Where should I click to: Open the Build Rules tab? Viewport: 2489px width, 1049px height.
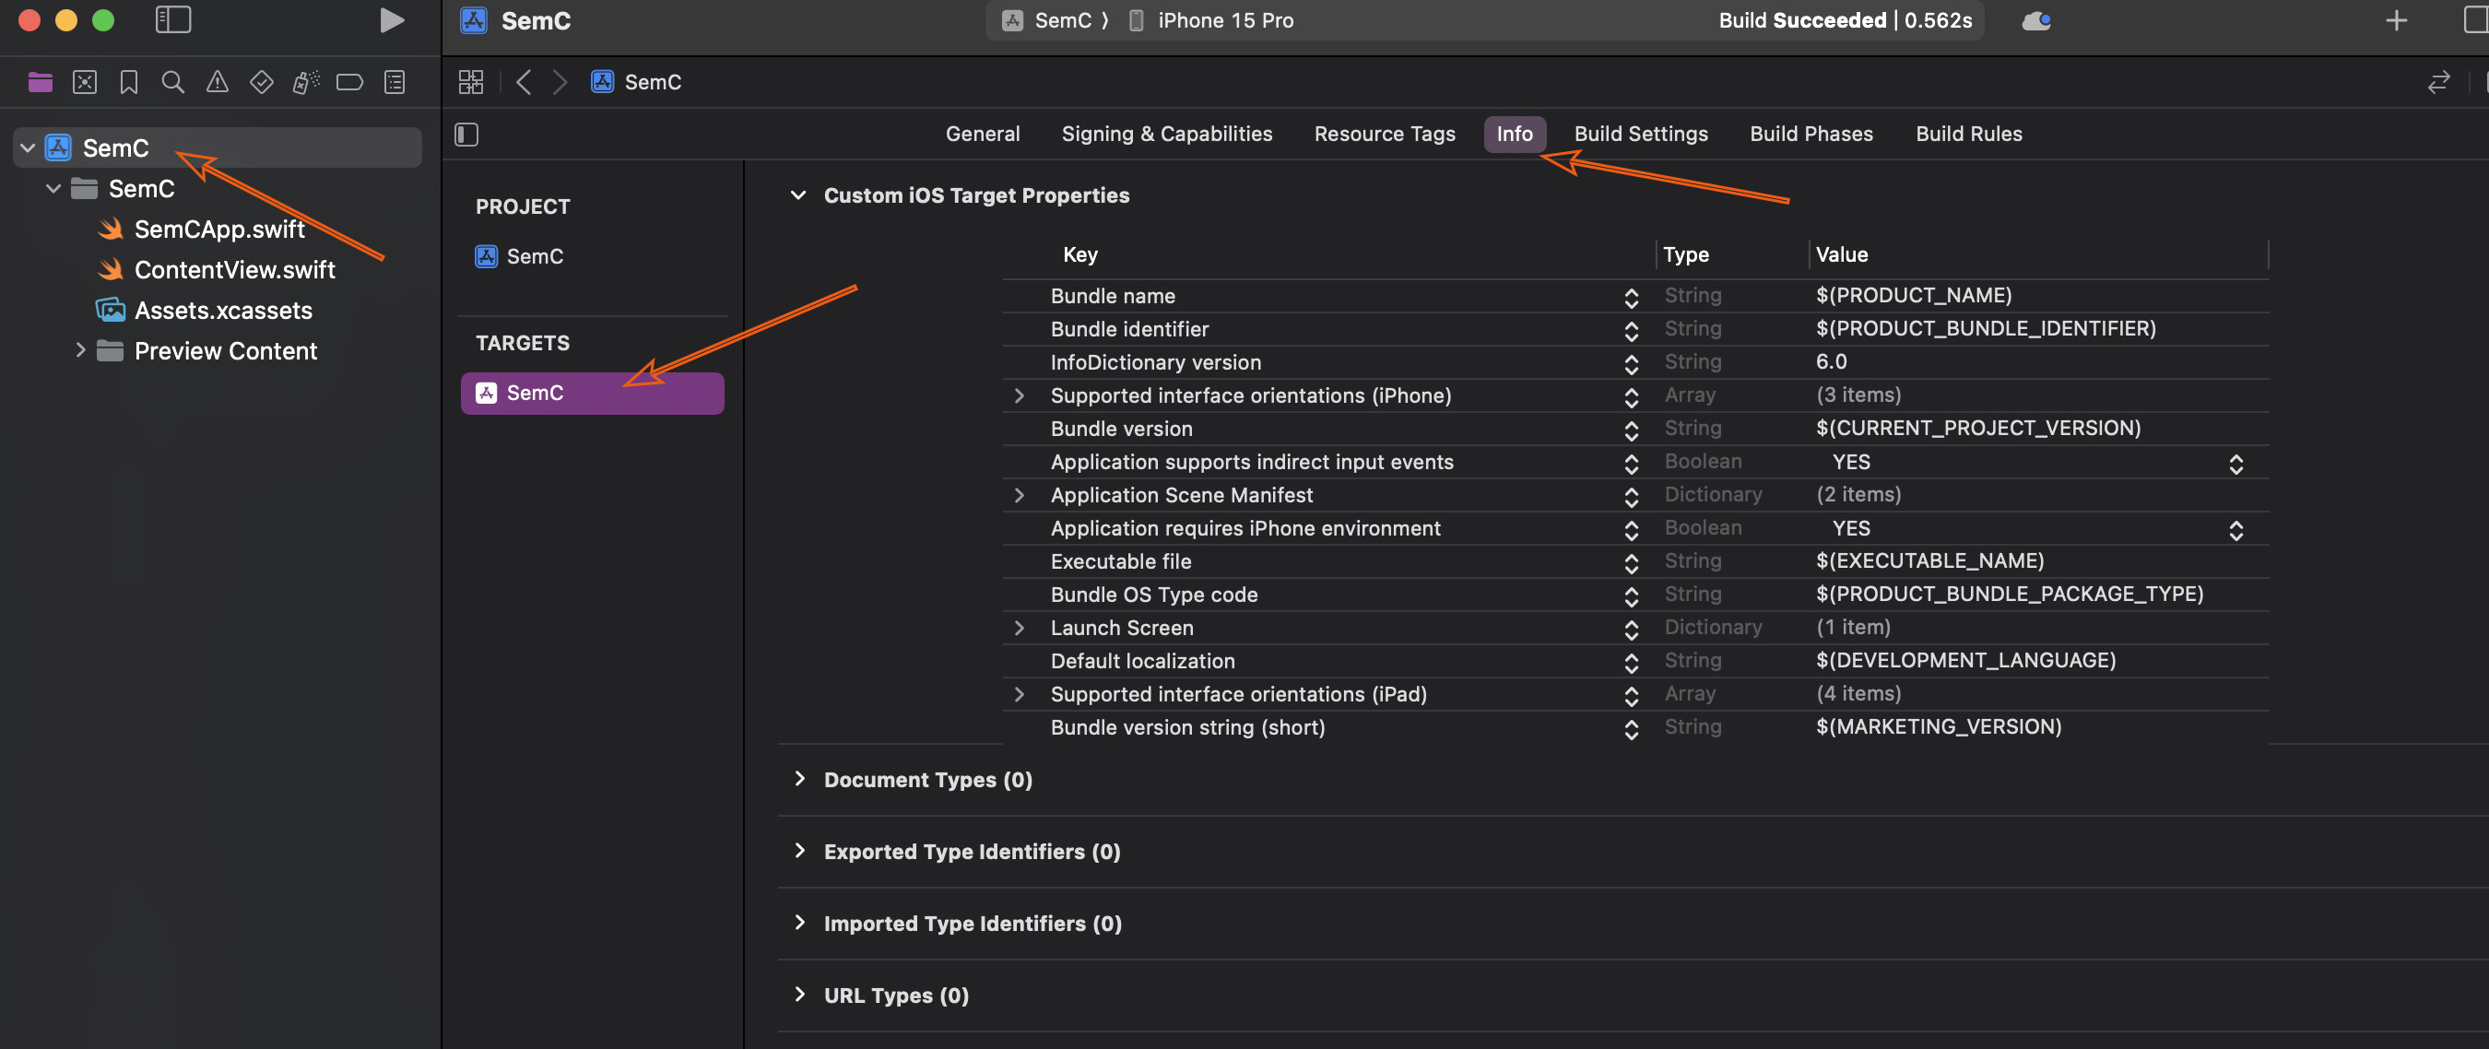[x=1968, y=135]
